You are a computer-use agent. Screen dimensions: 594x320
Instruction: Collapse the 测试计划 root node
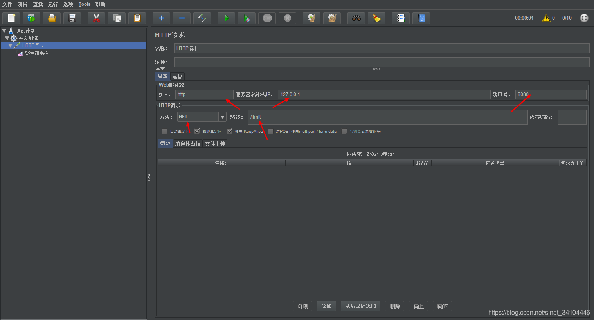click(x=4, y=31)
